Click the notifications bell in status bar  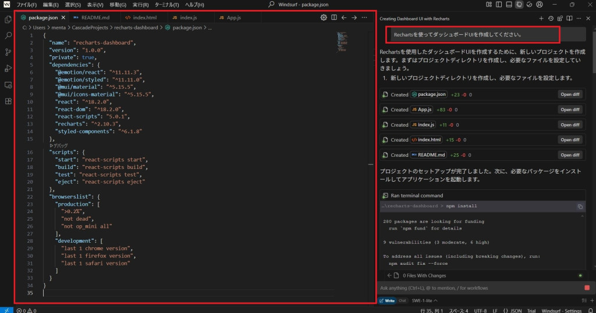591,311
